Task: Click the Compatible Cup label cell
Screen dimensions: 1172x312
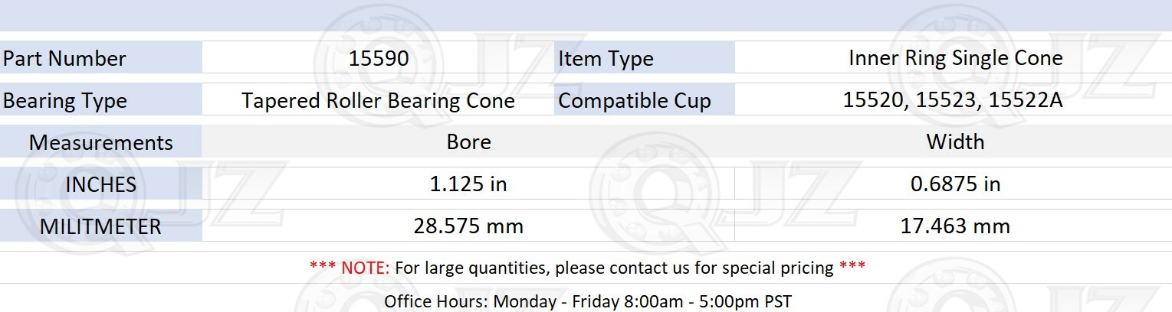Action: tap(644, 100)
